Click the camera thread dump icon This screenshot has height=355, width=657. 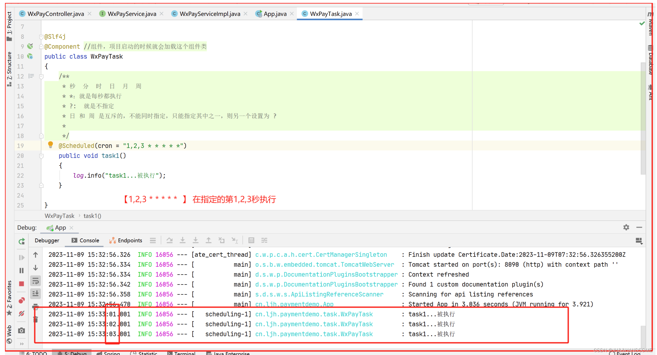tap(22, 331)
